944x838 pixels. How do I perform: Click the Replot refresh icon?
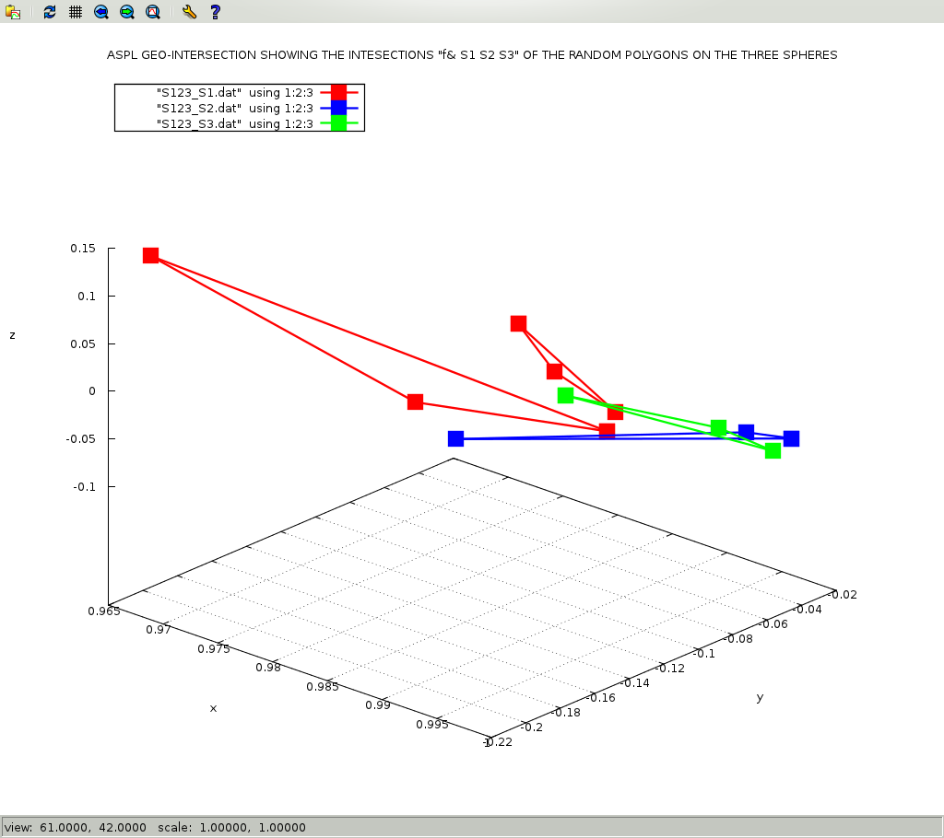point(50,12)
